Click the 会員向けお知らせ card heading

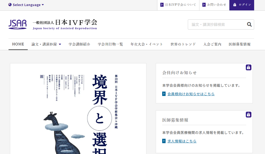pos(179,73)
